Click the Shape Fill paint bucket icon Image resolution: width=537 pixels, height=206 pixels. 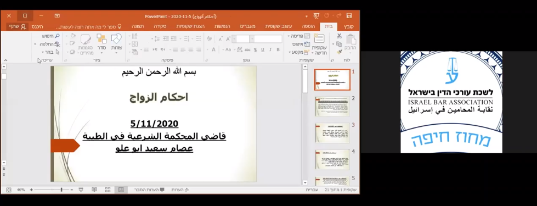point(72,36)
